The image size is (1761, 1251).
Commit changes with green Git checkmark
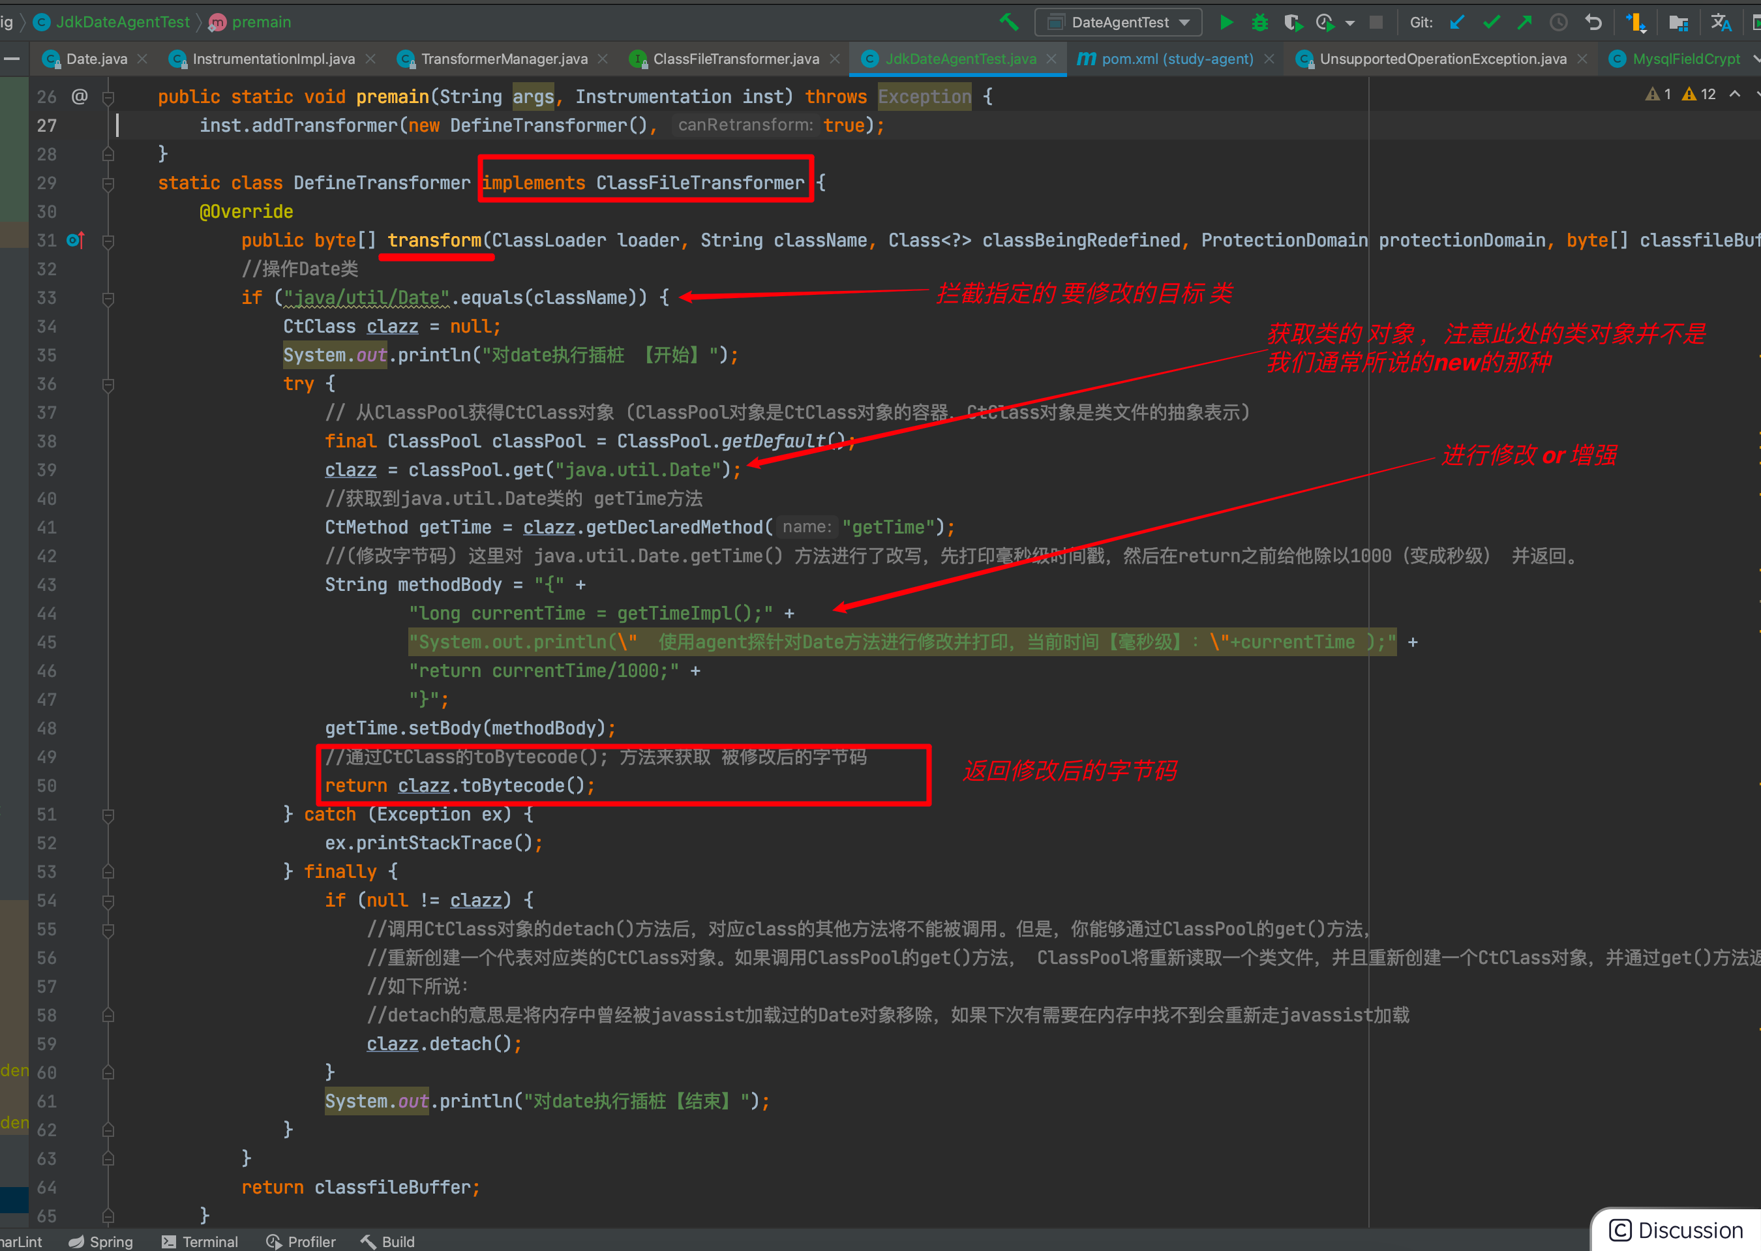pos(1492,22)
